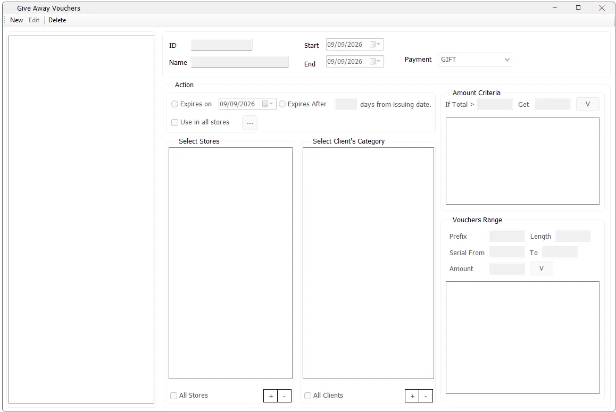
Task: Click the End date field value
Action: [345, 61]
